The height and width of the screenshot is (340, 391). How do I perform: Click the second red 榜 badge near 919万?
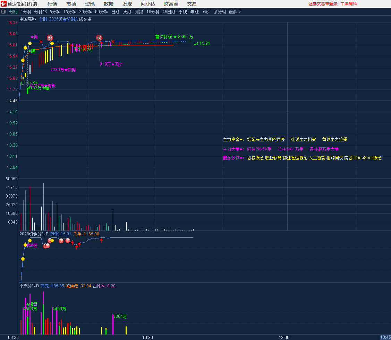[x=99, y=38]
